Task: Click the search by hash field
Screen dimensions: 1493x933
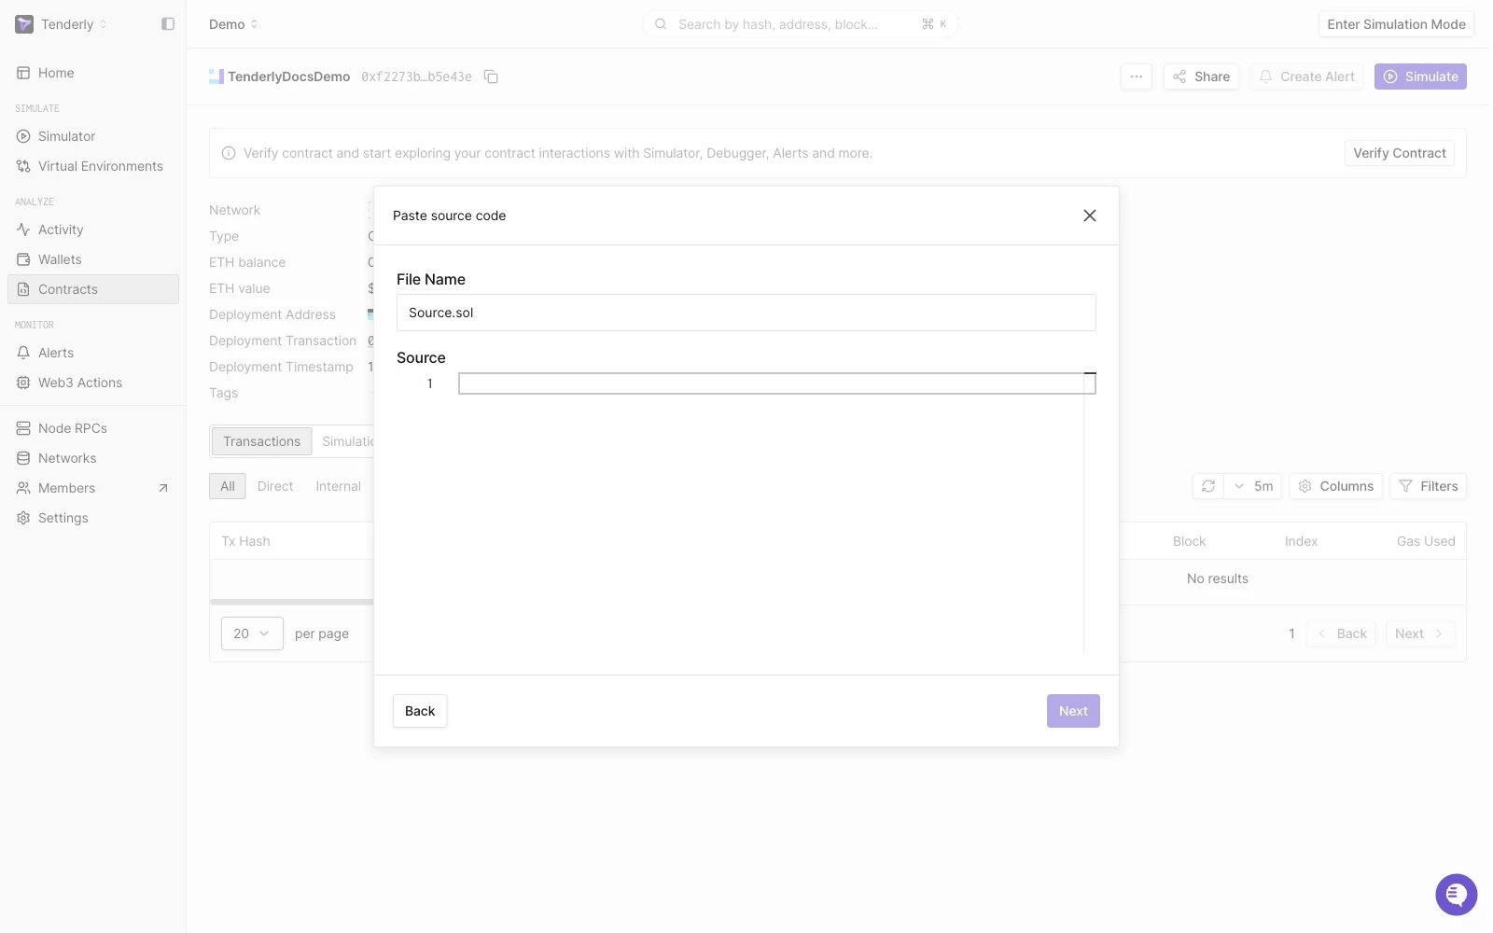Action: (x=800, y=24)
